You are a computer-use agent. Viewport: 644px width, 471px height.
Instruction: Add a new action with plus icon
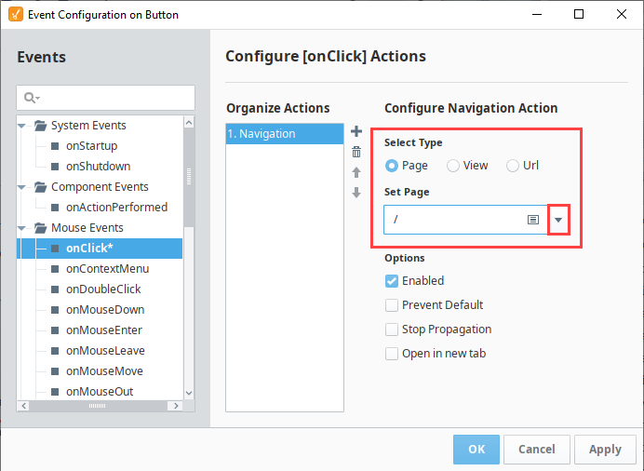pos(356,131)
